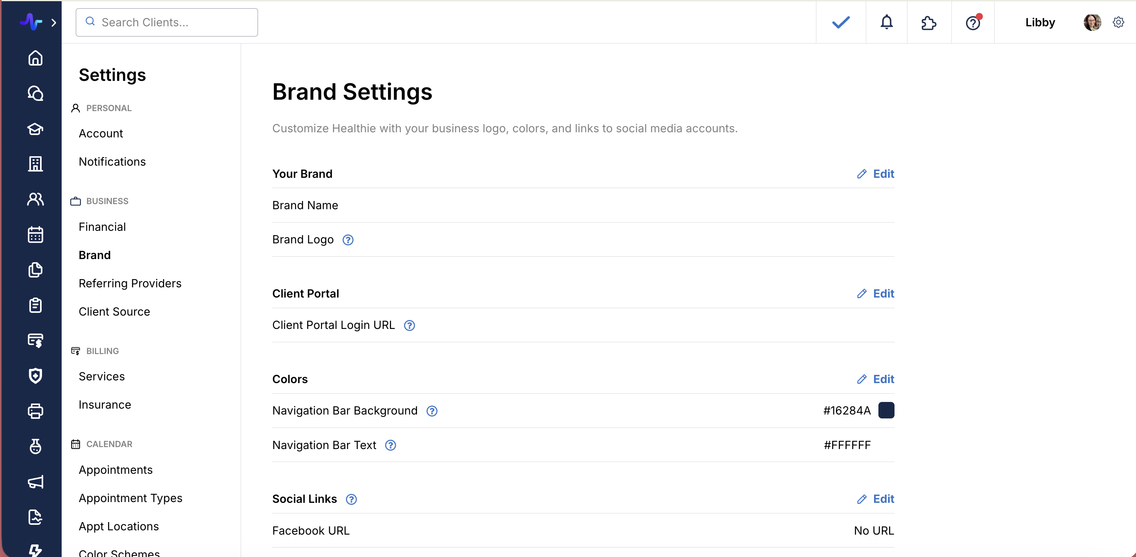This screenshot has width=1136, height=557.
Task: Open settings gear next to avatar
Action: tap(1118, 22)
